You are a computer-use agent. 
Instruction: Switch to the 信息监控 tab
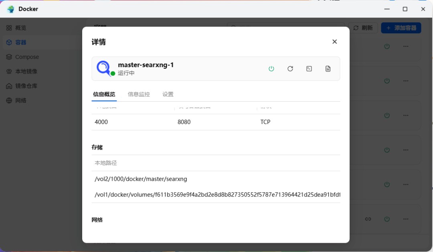point(139,94)
